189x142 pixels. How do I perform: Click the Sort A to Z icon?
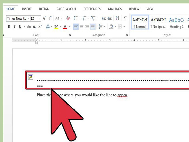(x=117, y=18)
